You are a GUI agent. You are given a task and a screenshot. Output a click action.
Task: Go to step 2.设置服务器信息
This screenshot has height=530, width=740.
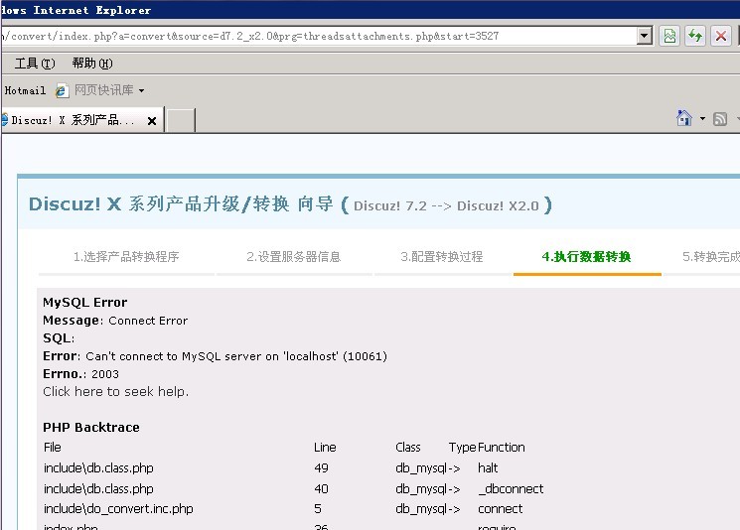pos(293,256)
